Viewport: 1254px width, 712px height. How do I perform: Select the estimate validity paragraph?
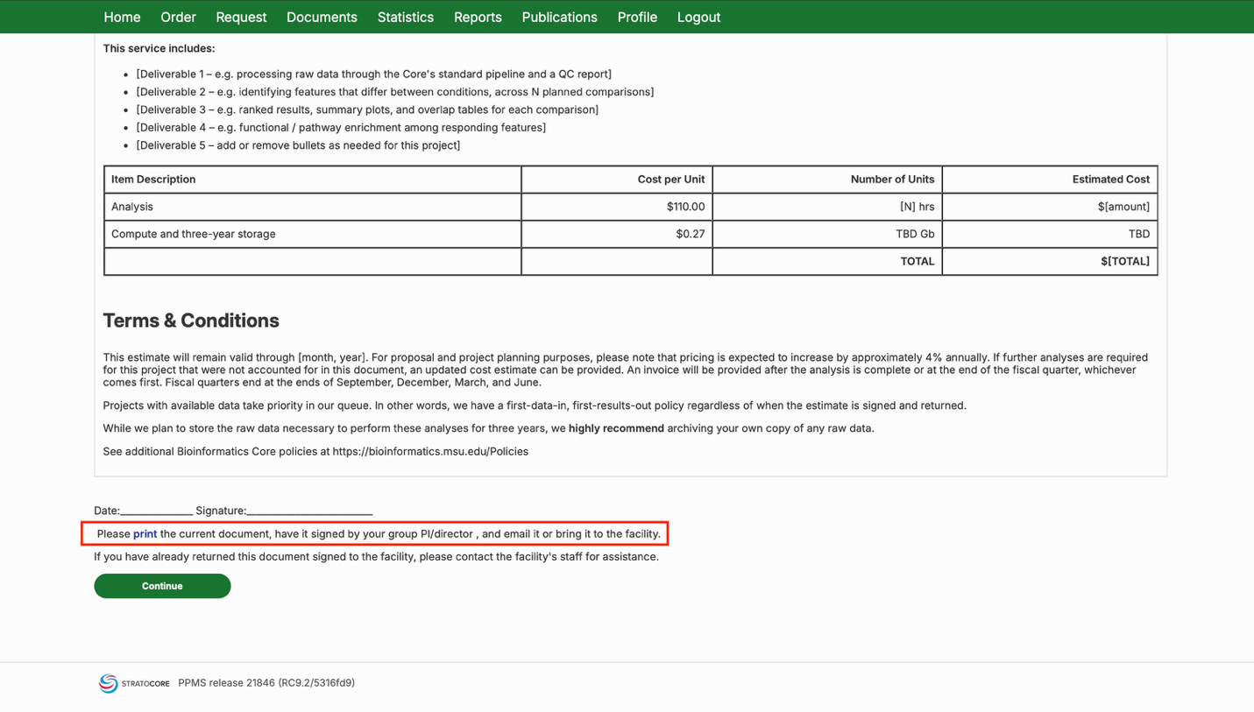point(626,370)
